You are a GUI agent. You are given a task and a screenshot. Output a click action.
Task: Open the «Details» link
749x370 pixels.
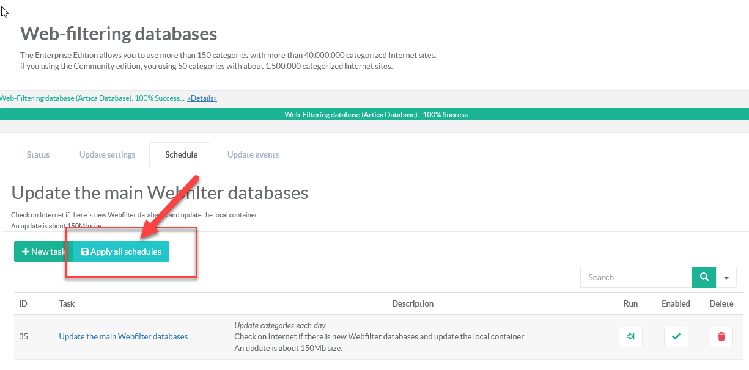click(202, 98)
